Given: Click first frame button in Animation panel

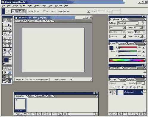Looking at the screenshot, I should point(29,114).
